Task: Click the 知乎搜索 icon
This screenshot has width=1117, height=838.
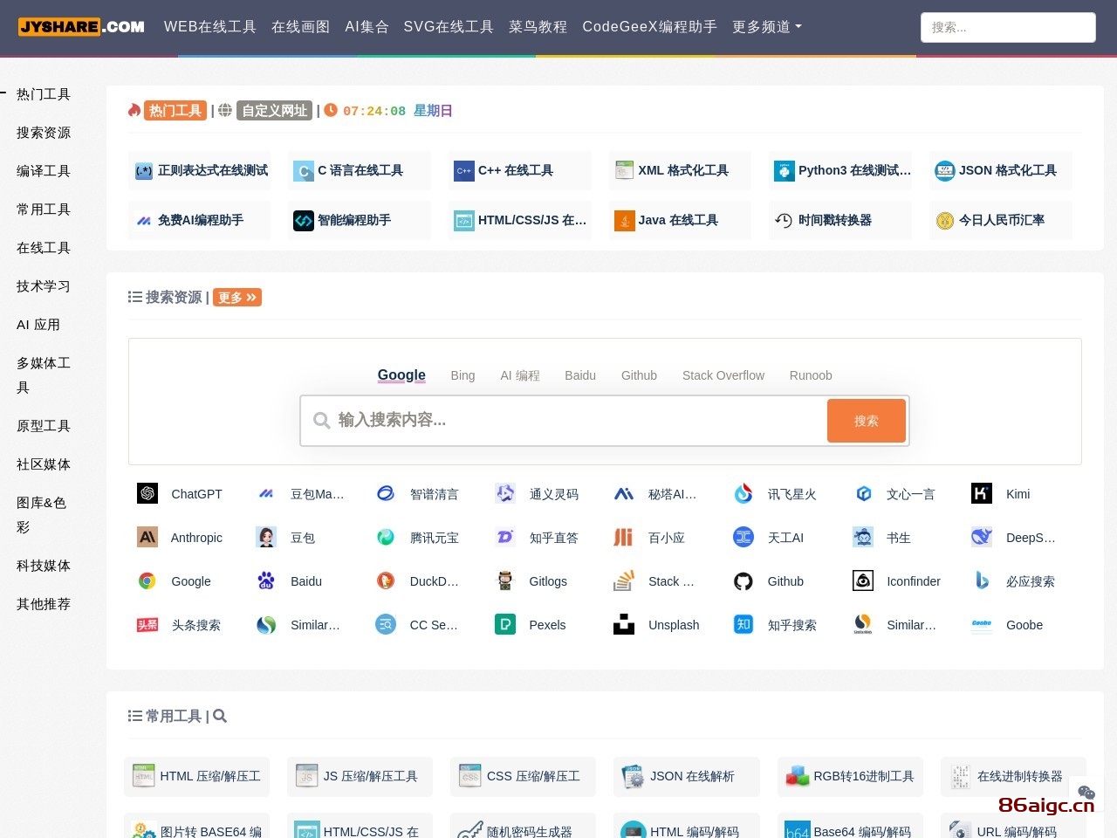Action: (744, 625)
